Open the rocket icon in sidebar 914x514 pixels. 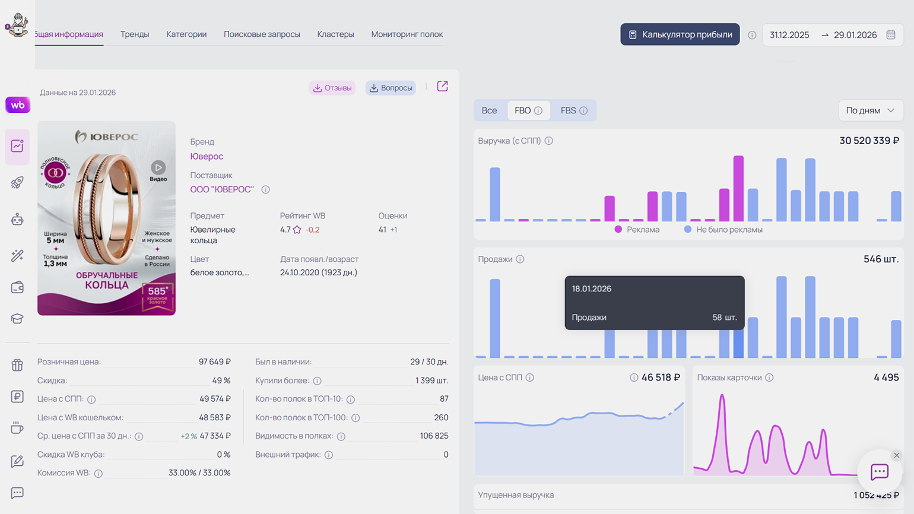(17, 183)
